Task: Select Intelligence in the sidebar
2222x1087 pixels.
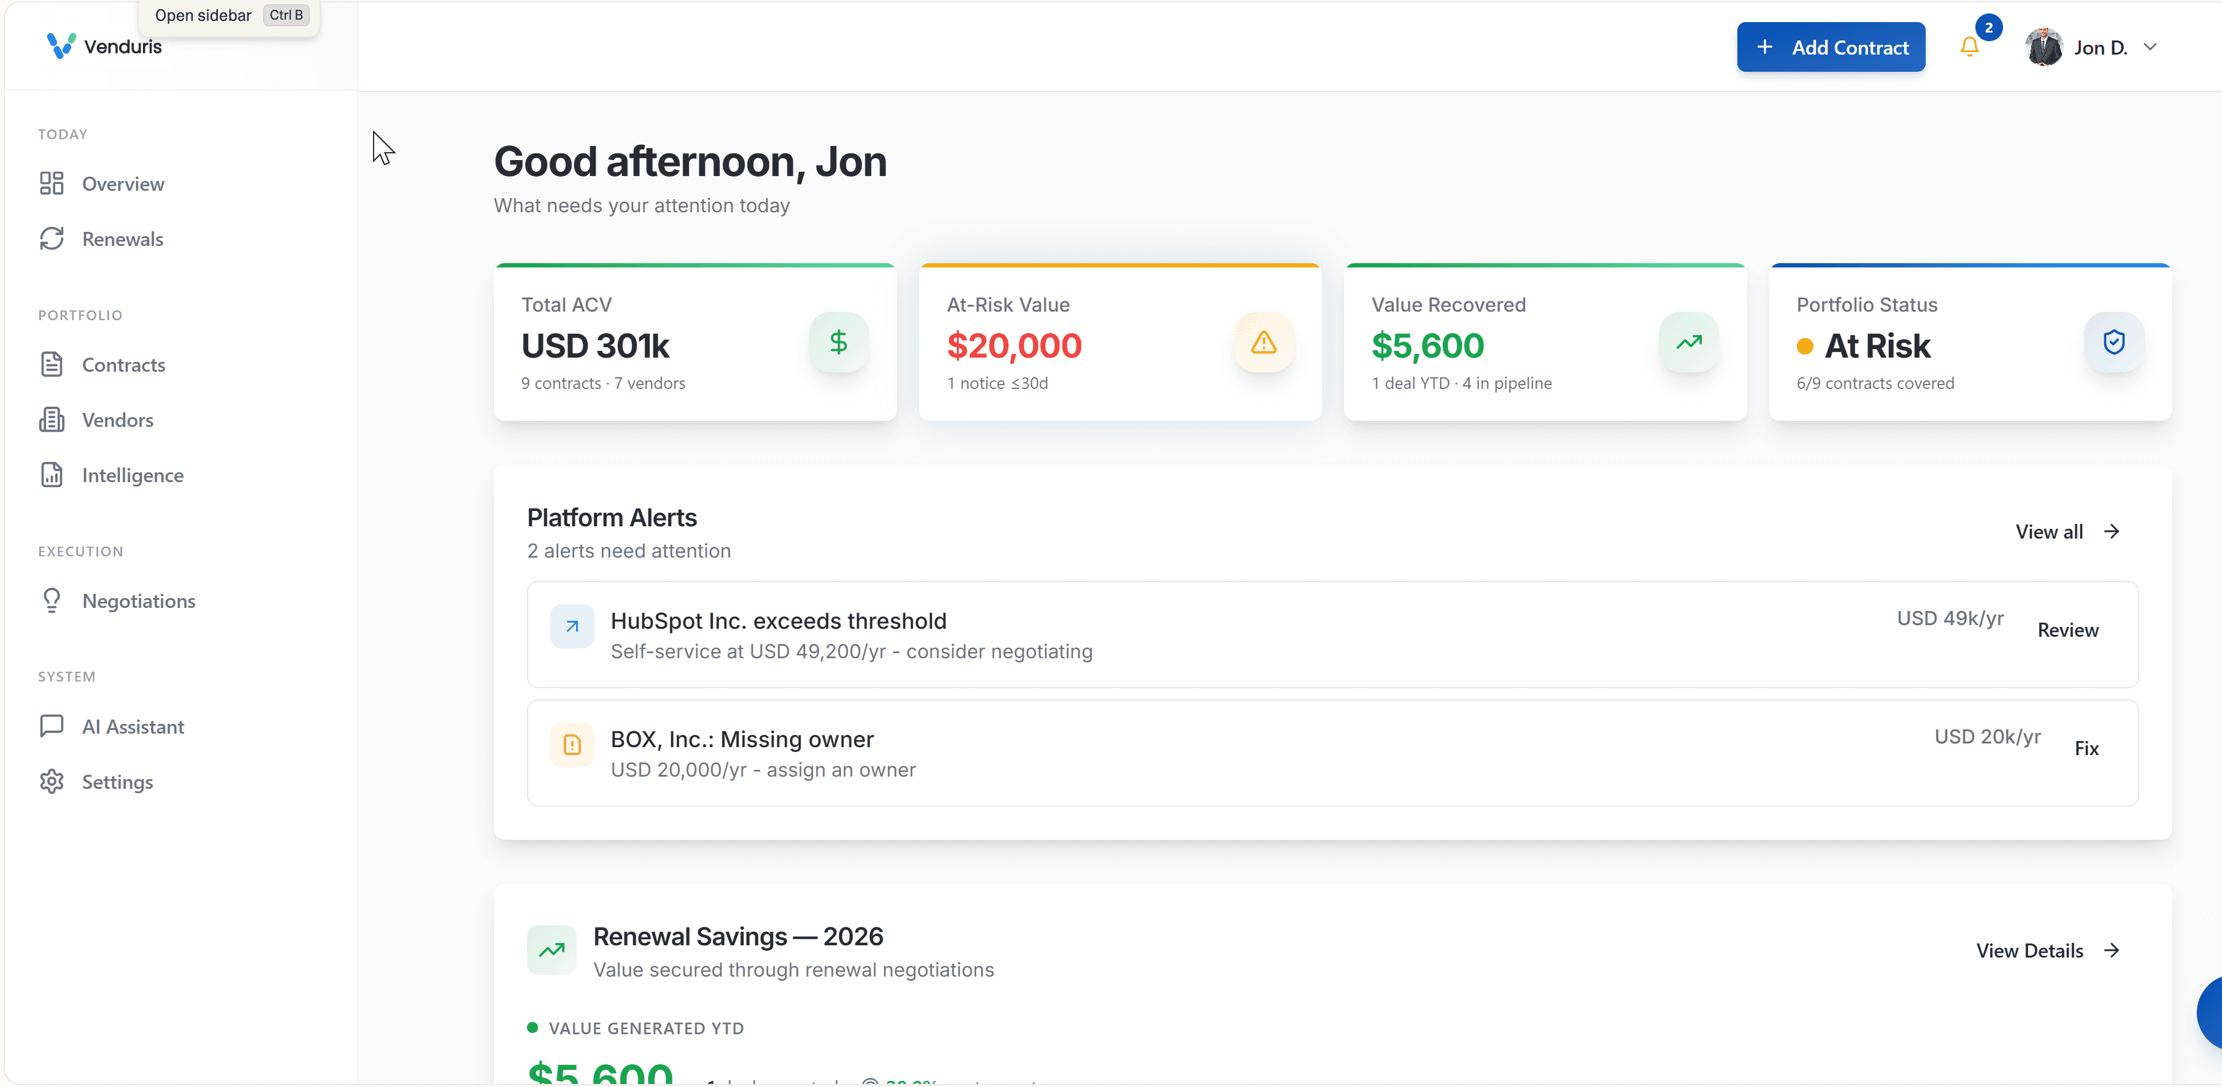Action: pos(132,475)
